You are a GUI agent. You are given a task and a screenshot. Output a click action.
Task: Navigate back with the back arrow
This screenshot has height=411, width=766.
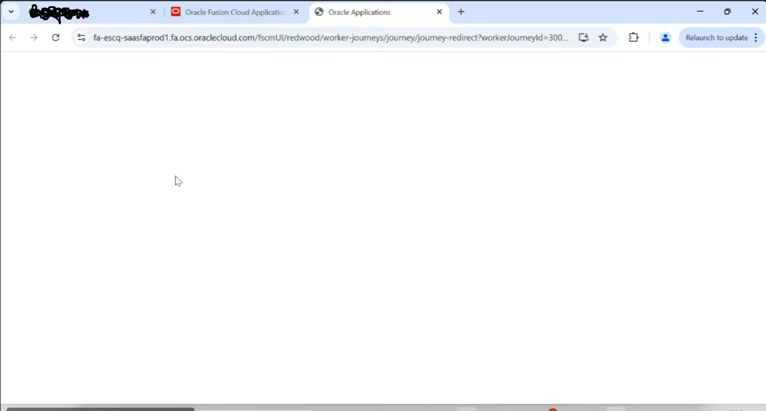pos(12,38)
